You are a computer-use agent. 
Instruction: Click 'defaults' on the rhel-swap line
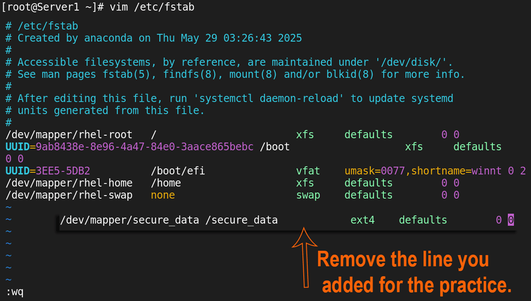point(369,195)
